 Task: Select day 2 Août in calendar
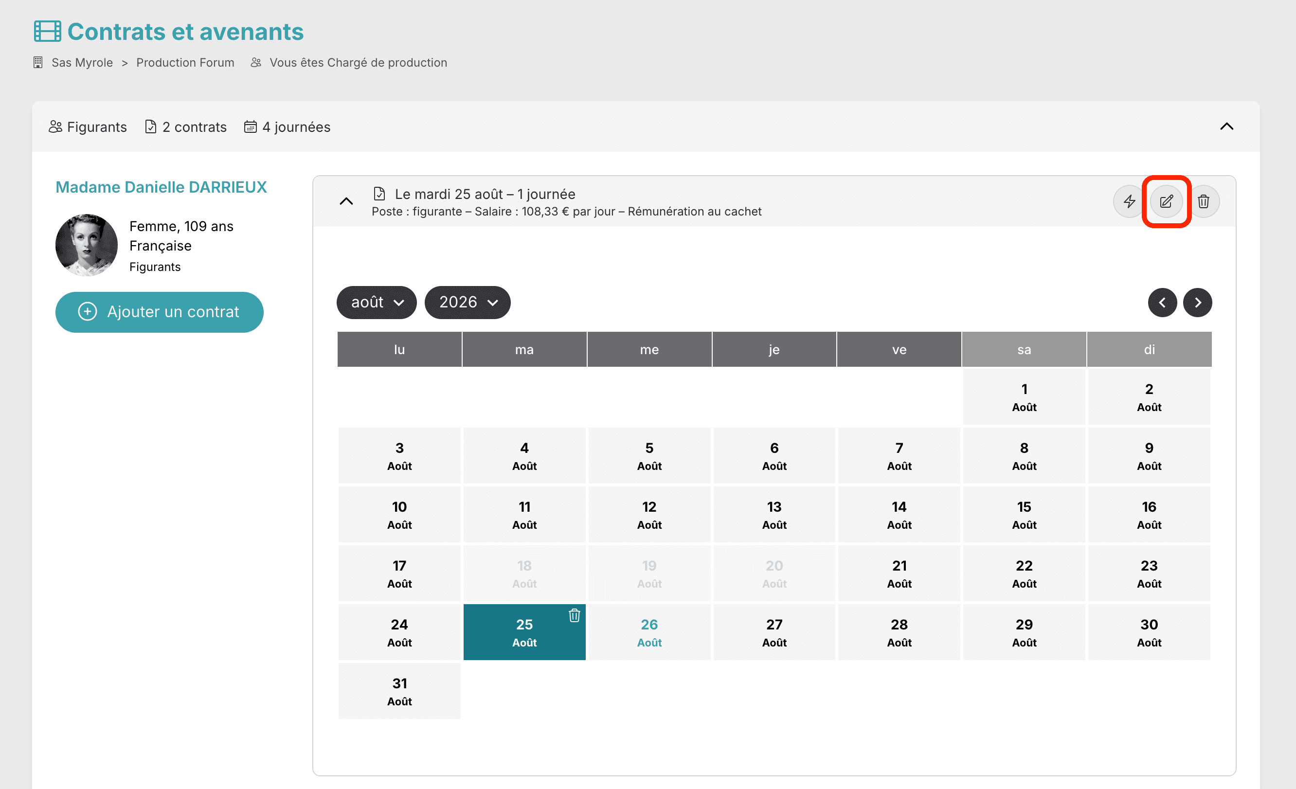tap(1149, 396)
